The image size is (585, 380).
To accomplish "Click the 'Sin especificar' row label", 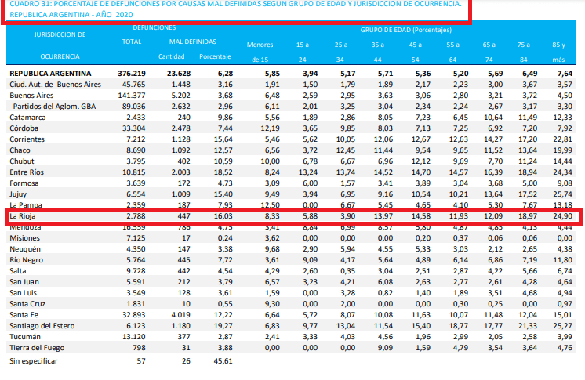I will pos(34,361).
